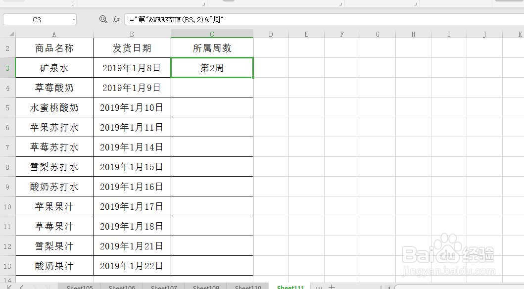Click the zoom/lookup icon beside fx

[x=103, y=19]
